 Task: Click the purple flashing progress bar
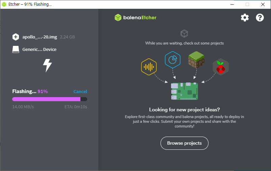50,99
